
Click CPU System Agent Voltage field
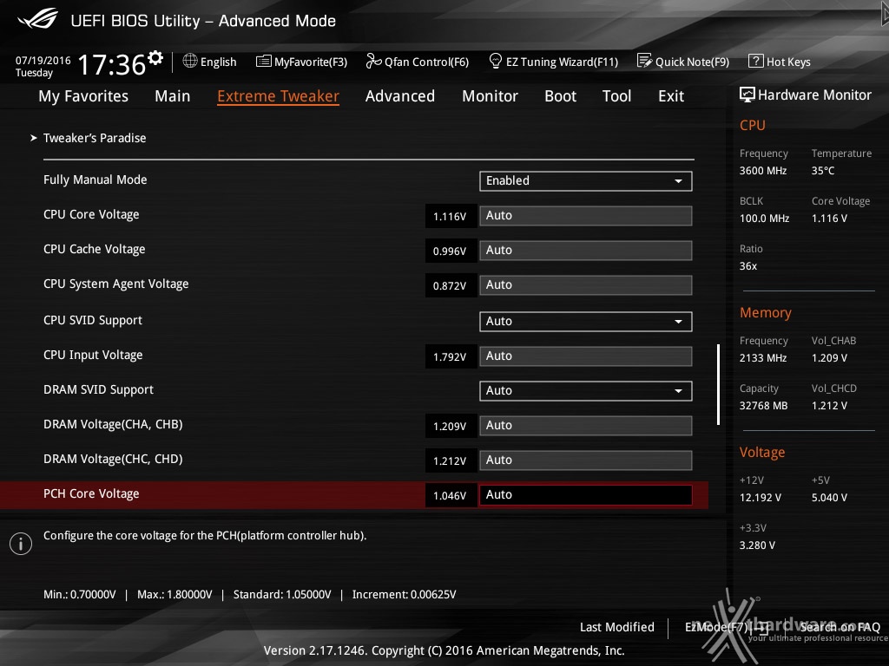[586, 285]
